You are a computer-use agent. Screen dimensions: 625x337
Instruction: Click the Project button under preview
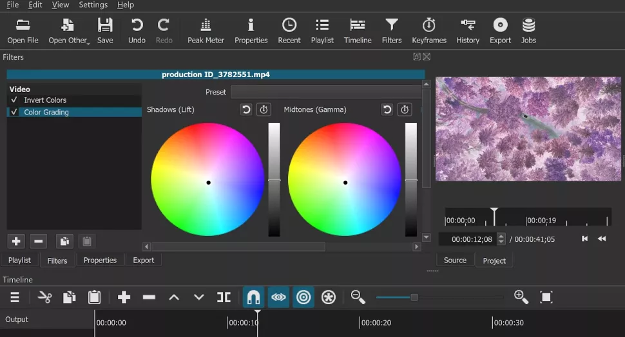pyautogui.click(x=494, y=260)
